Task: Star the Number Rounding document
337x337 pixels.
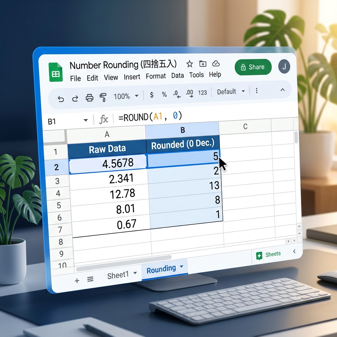Action: [189, 64]
